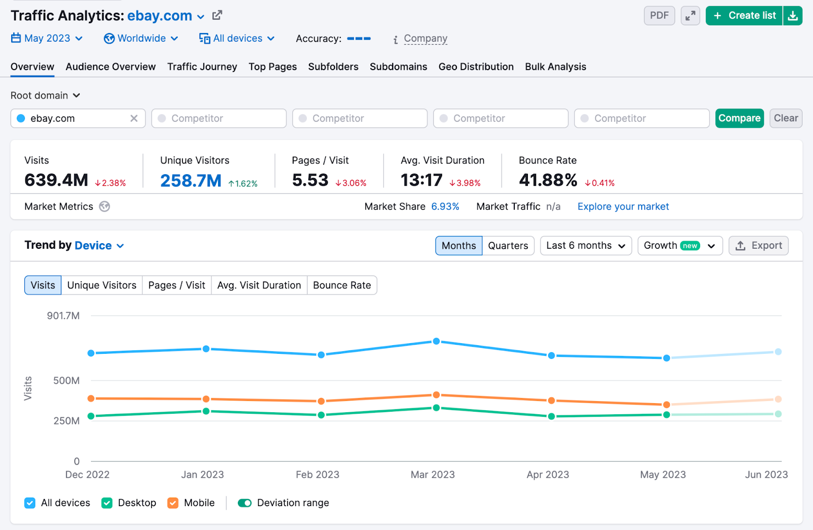Click the Create list button
The height and width of the screenshot is (530, 813).
point(744,16)
